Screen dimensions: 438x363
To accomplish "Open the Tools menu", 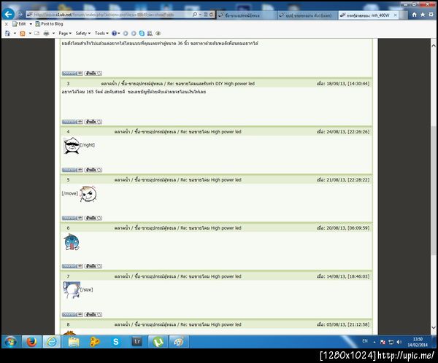I will click(x=101, y=34).
